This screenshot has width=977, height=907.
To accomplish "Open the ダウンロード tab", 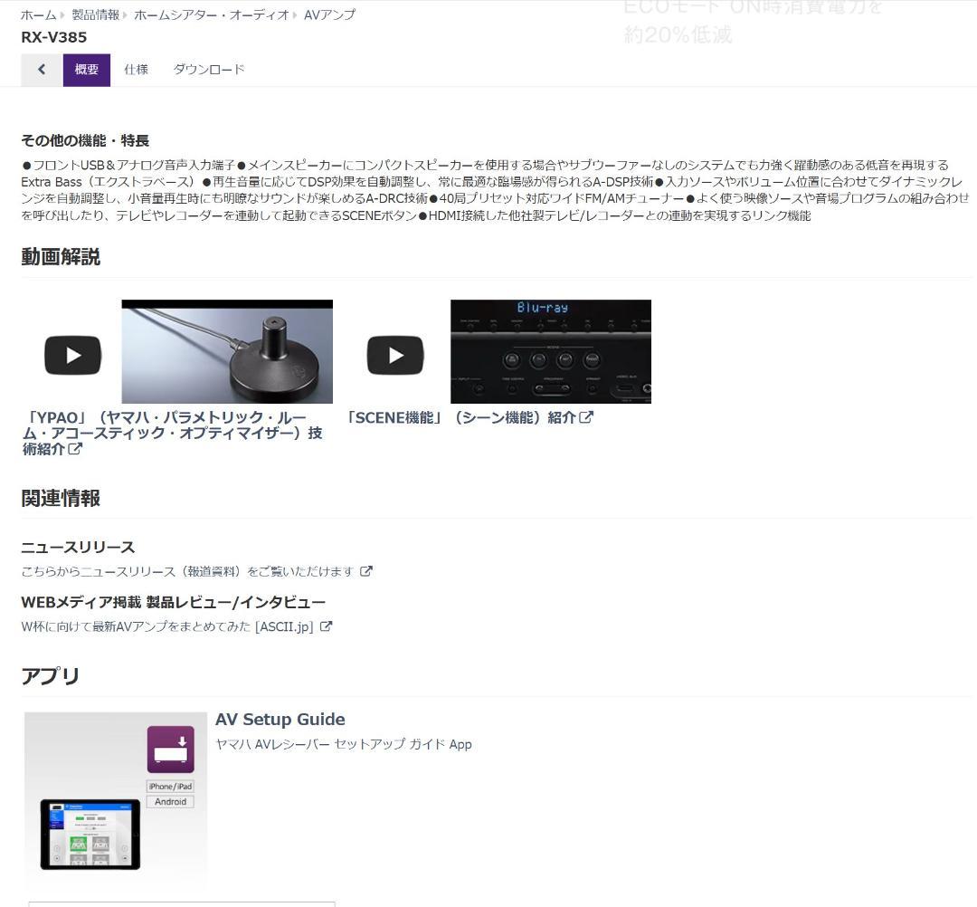I will 208,69.
